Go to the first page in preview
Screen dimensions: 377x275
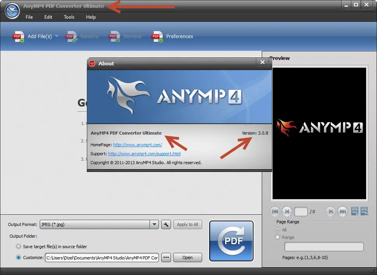(275, 212)
